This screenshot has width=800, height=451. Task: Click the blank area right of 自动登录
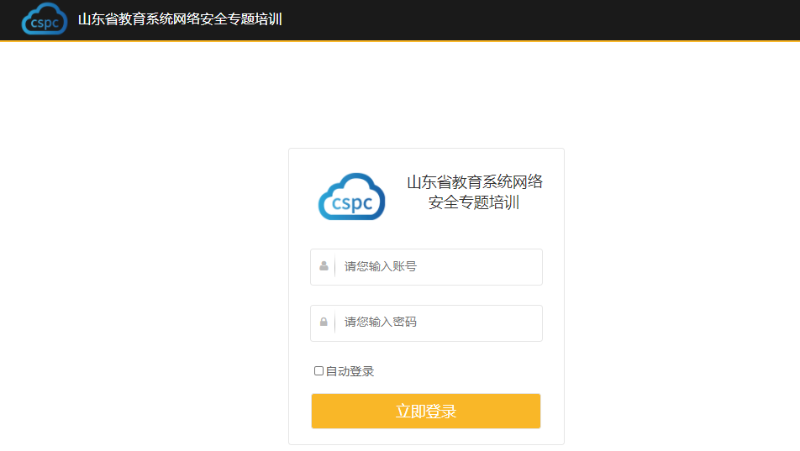click(459, 371)
